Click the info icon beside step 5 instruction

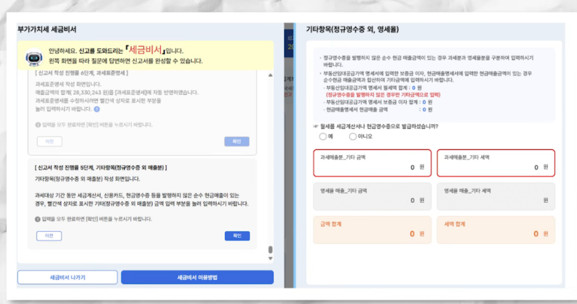click(x=38, y=219)
